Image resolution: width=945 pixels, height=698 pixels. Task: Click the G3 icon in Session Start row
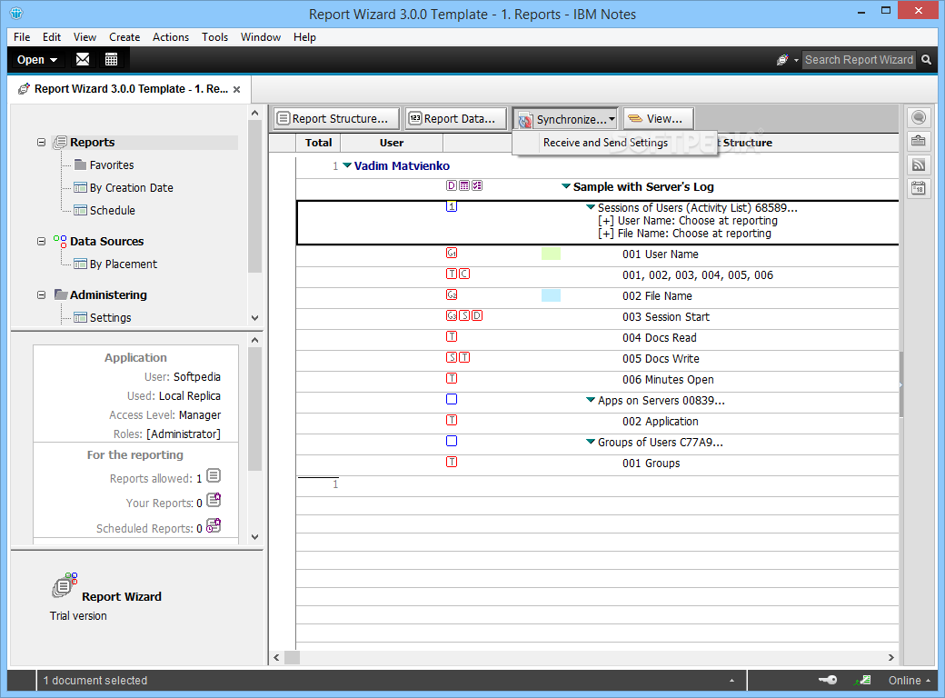452,315
